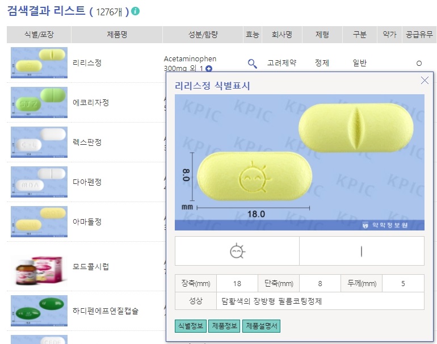The width and height of the screenshot is (437, 344).
Task: Click the 성분/함량 column header
Action: pos(203,35)
